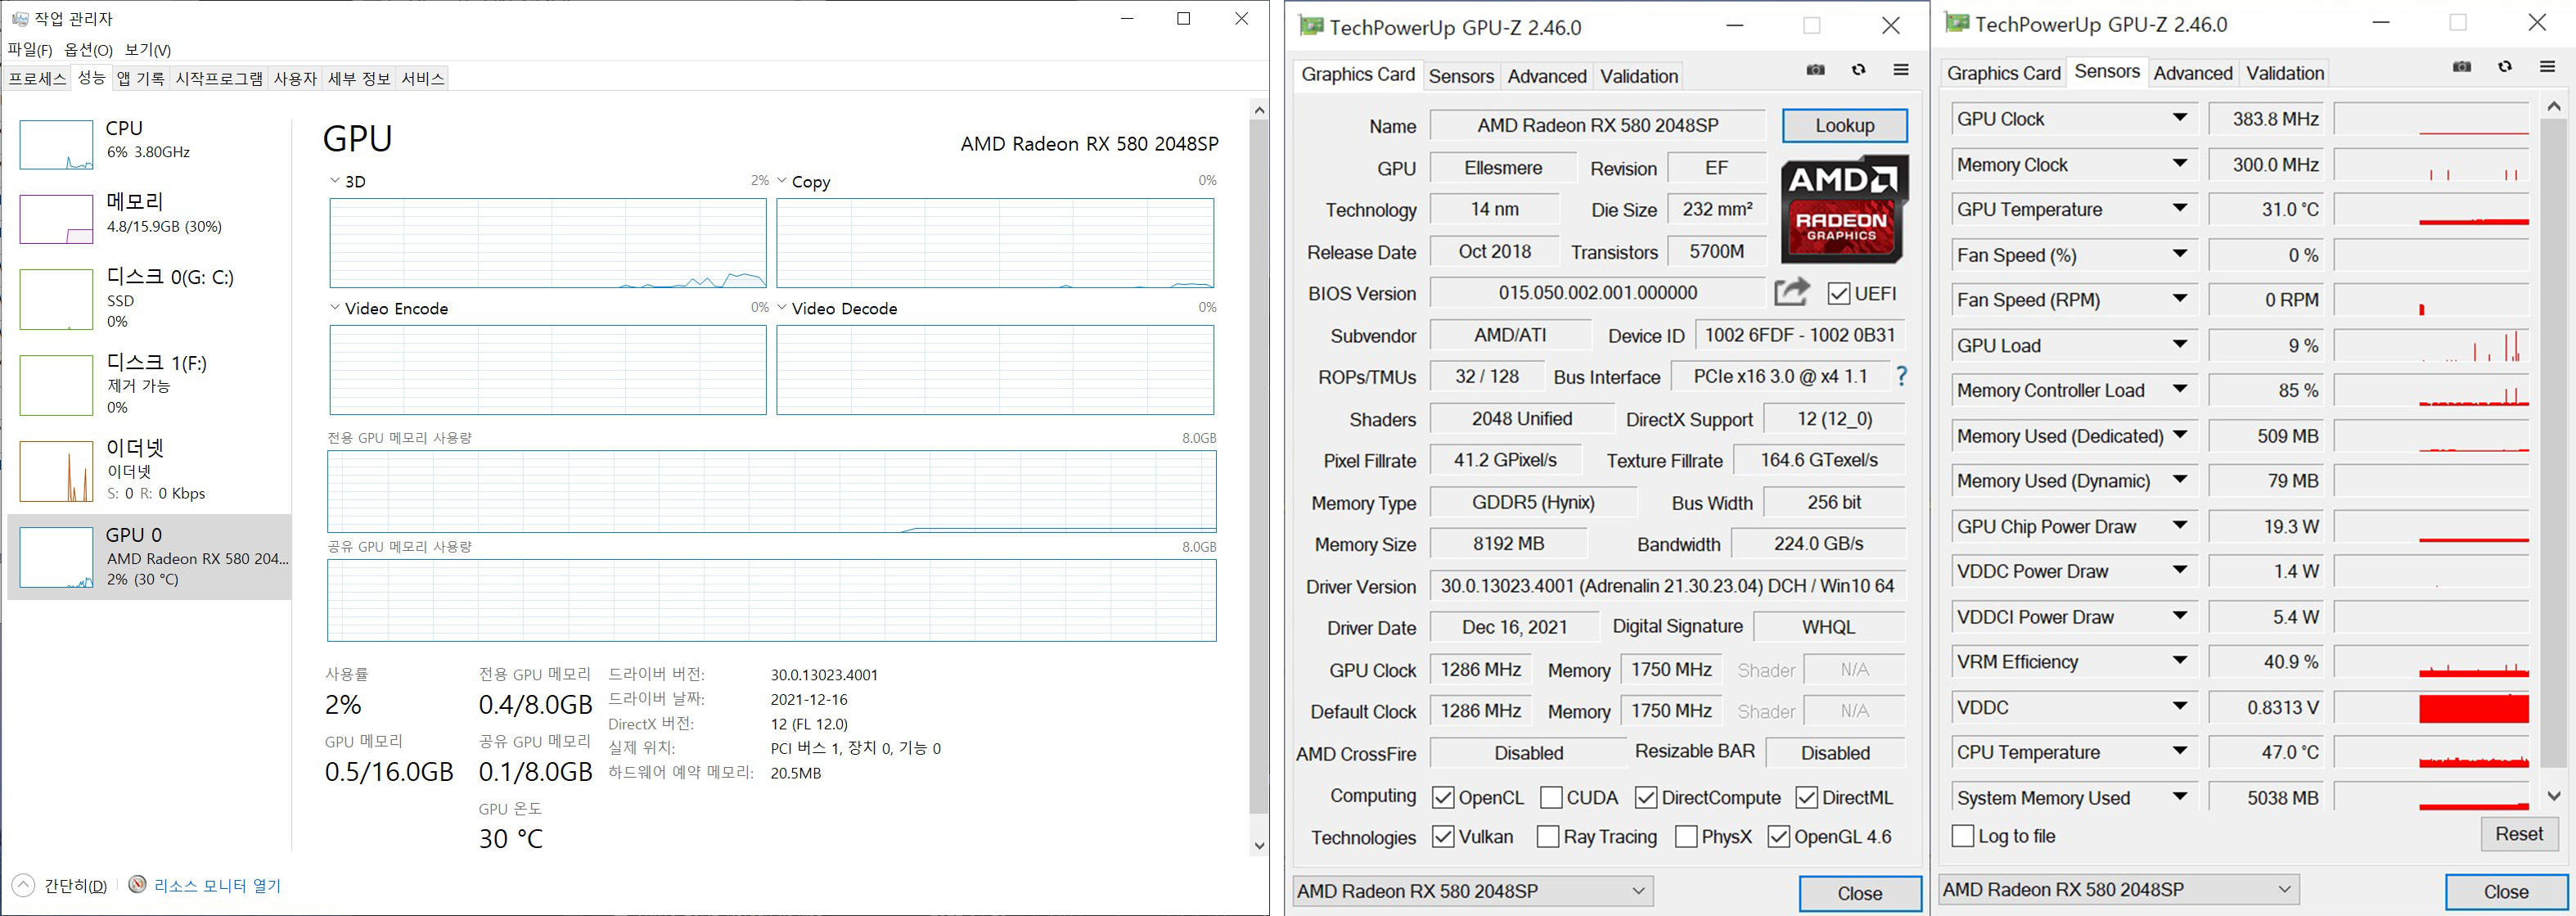Open the GPU Temperature sensor dropdown arrow
This screenshot has width=2576, height=916.
click(x=2180, y=209)
